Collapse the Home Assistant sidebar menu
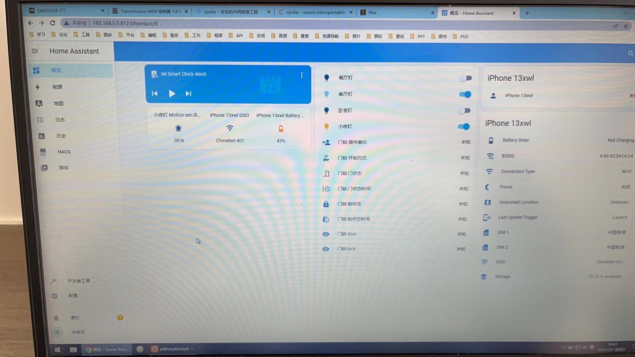 35,51
